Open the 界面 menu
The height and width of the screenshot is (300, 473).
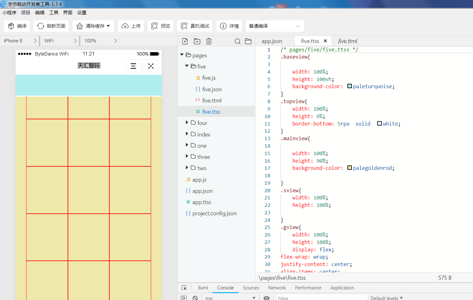pyautogui.click(x=68, y=13)
